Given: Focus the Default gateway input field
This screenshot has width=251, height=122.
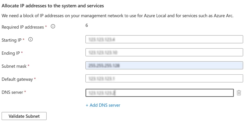Looking at the screenshot, I should [164, 78].
